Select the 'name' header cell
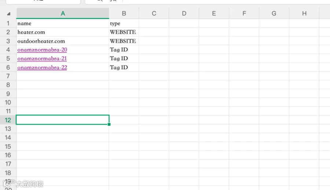This screenshot has height=190, width=330. pyautogui.click(x=63, y=23)
